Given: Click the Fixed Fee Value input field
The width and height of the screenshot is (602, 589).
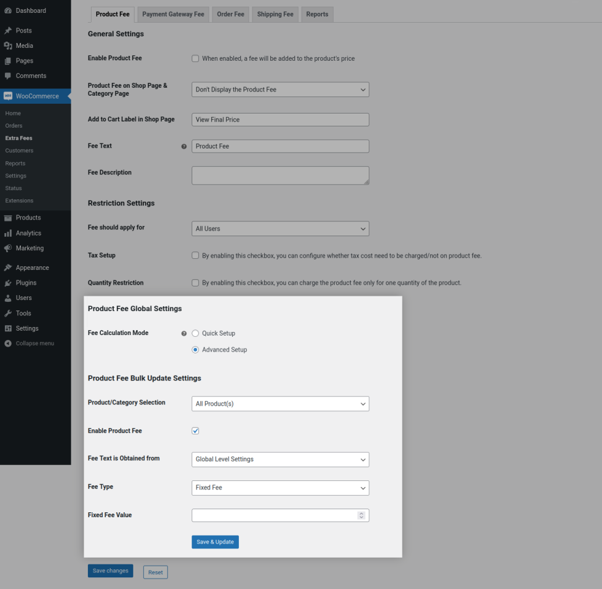Looking at the screenshot, I should point(280,515).
